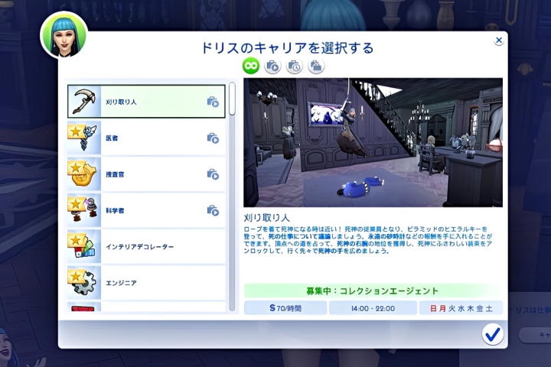Click the 募集中：コレクションエージェント banner
The image size is (551, 367).
pos(373,291)
